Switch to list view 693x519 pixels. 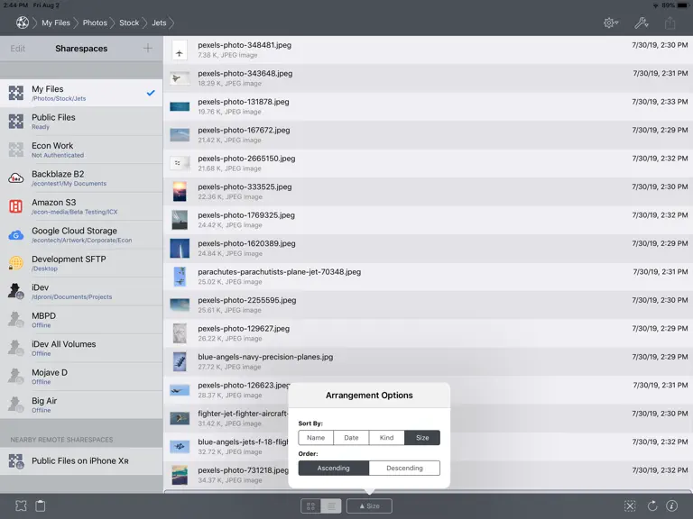(x=331, y=505)
